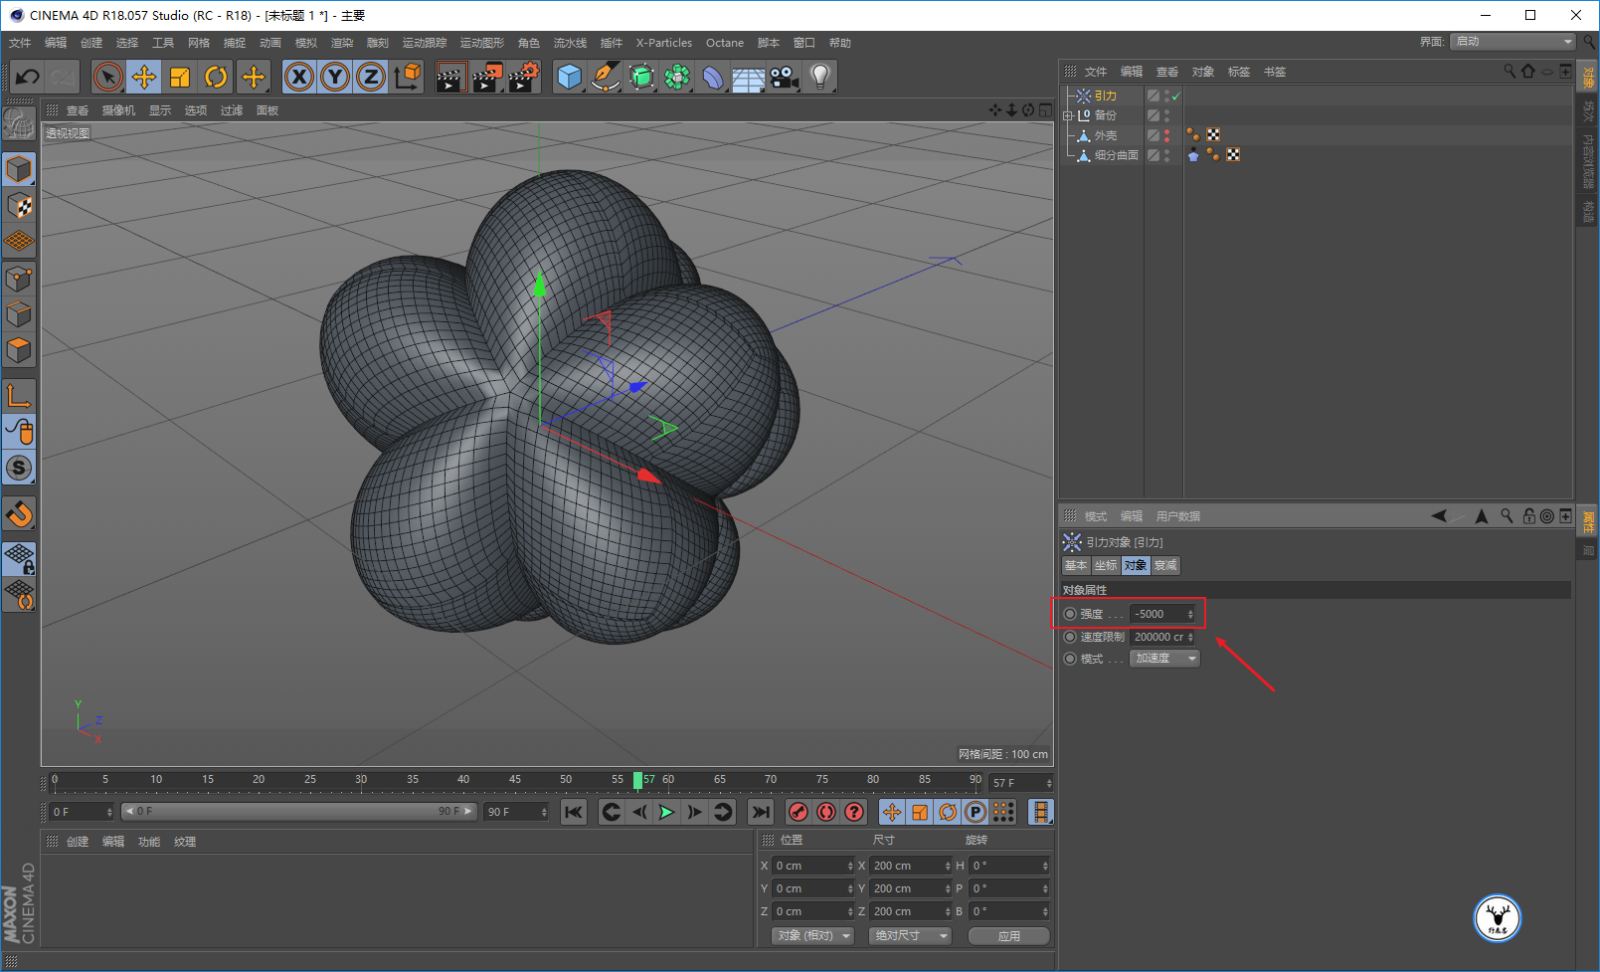Add a floor environment object
This screenshot has height=972, width=1600.
tap(749, 77)
